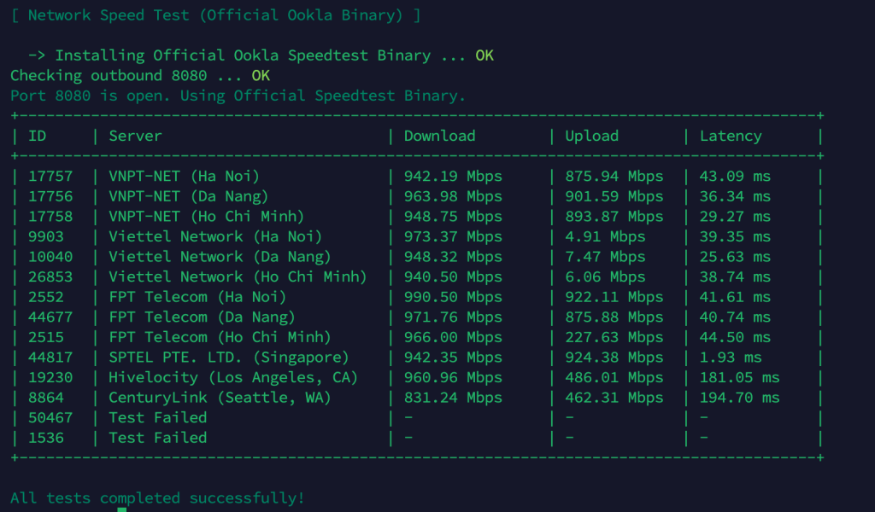The image size is (875, 512).
Task: Click the Test Failed text for ID 1536
Action: point(157,438)
